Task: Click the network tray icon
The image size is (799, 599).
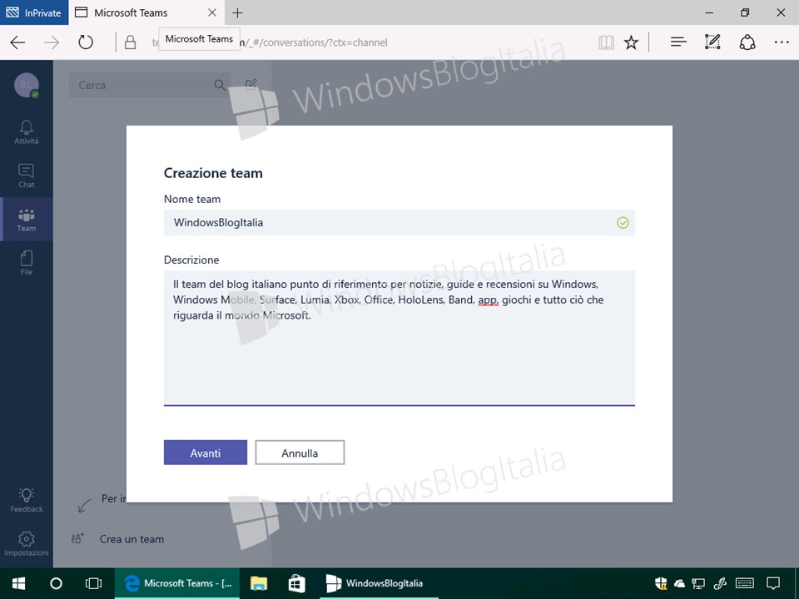Action: (698, 584)
